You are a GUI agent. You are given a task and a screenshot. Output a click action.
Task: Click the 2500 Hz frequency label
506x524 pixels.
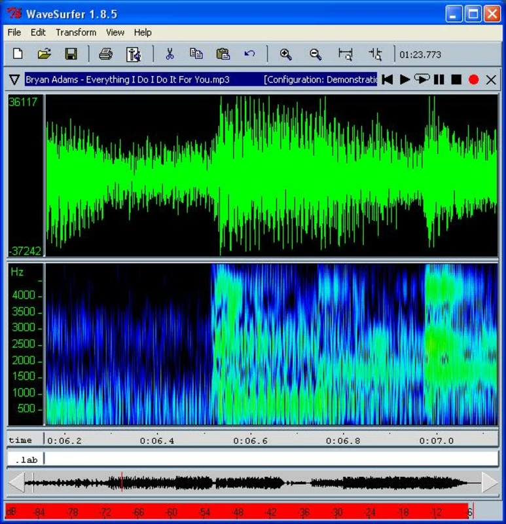[24, 344]
